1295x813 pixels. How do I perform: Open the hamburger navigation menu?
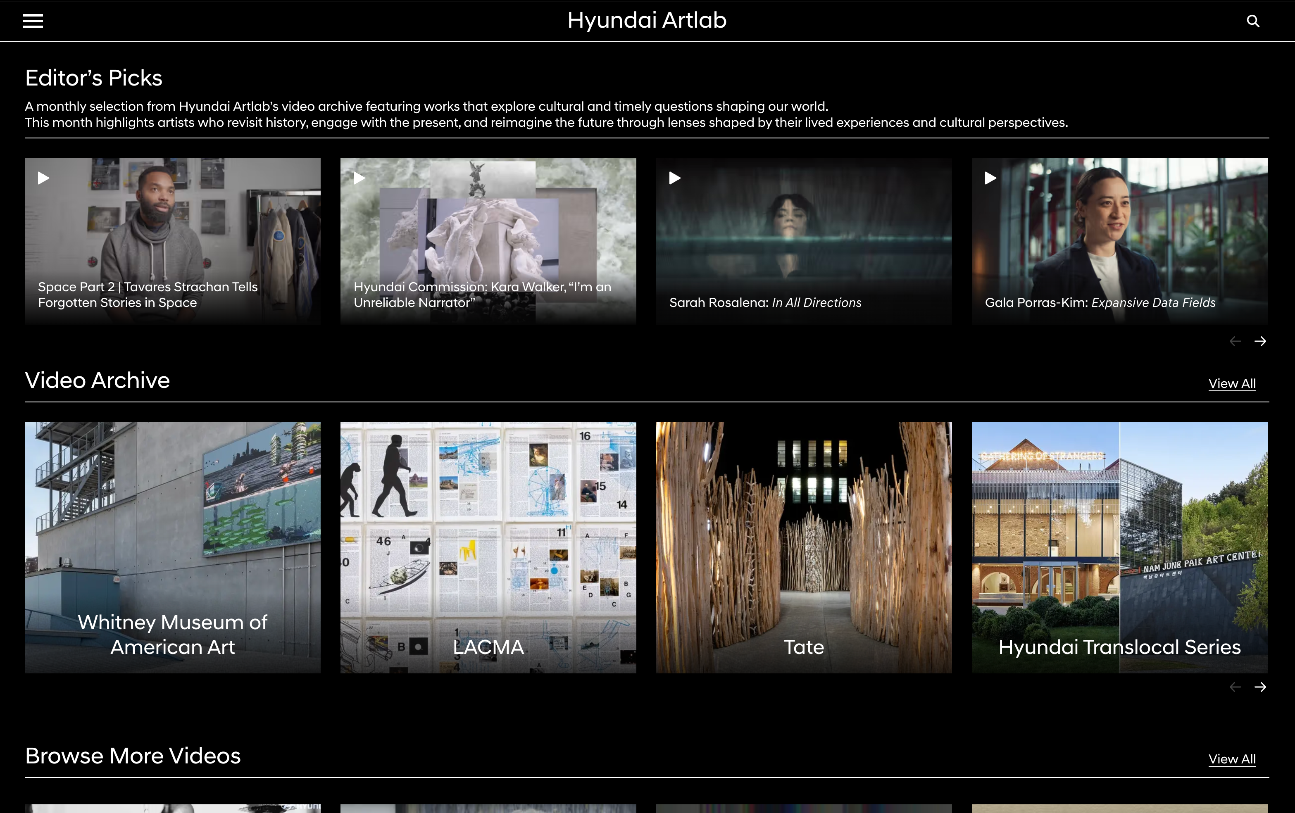pyautogui.click(x=33, y=21)
